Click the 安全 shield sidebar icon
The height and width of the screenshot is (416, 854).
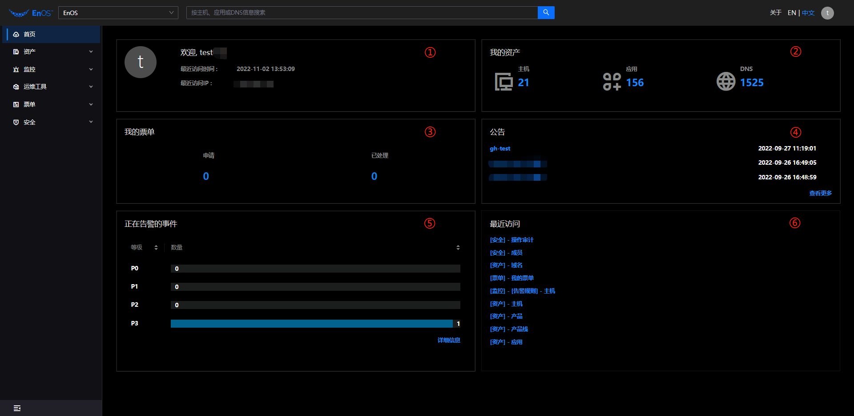point(16,122)
